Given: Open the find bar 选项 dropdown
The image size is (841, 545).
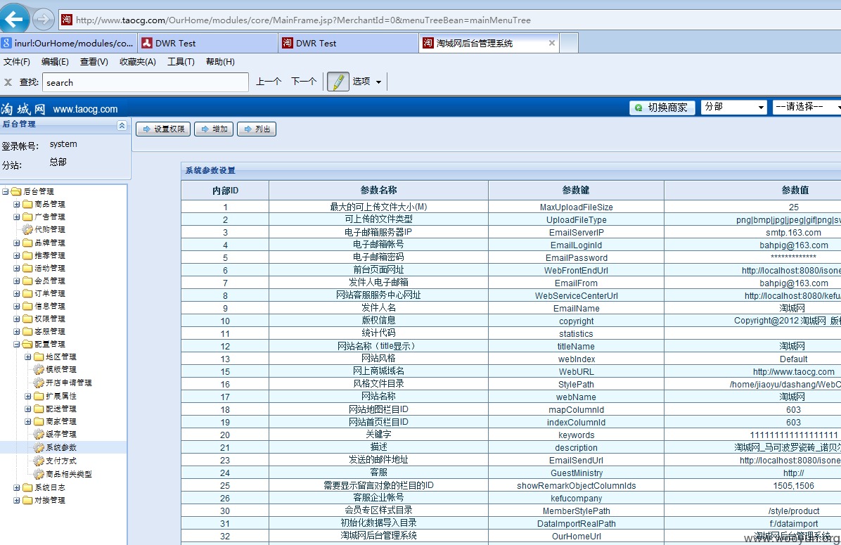Looking at the screenshot, I should 367,82.
